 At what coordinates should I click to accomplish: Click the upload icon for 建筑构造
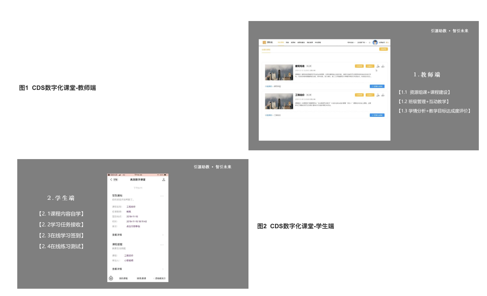[x=378, y=66]
